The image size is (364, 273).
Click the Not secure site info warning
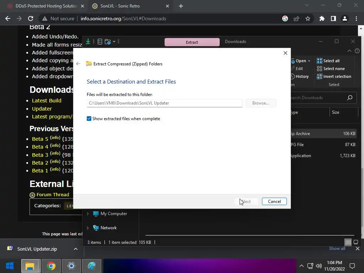(x=58, y=18)
